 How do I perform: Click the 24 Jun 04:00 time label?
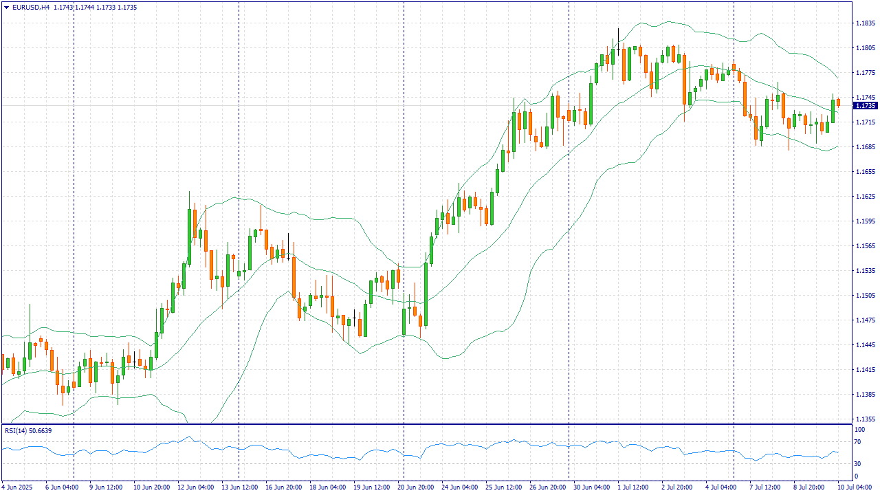click(x=459, y=487)
